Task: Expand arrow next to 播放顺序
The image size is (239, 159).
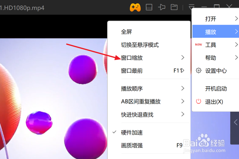Action: 183,88
